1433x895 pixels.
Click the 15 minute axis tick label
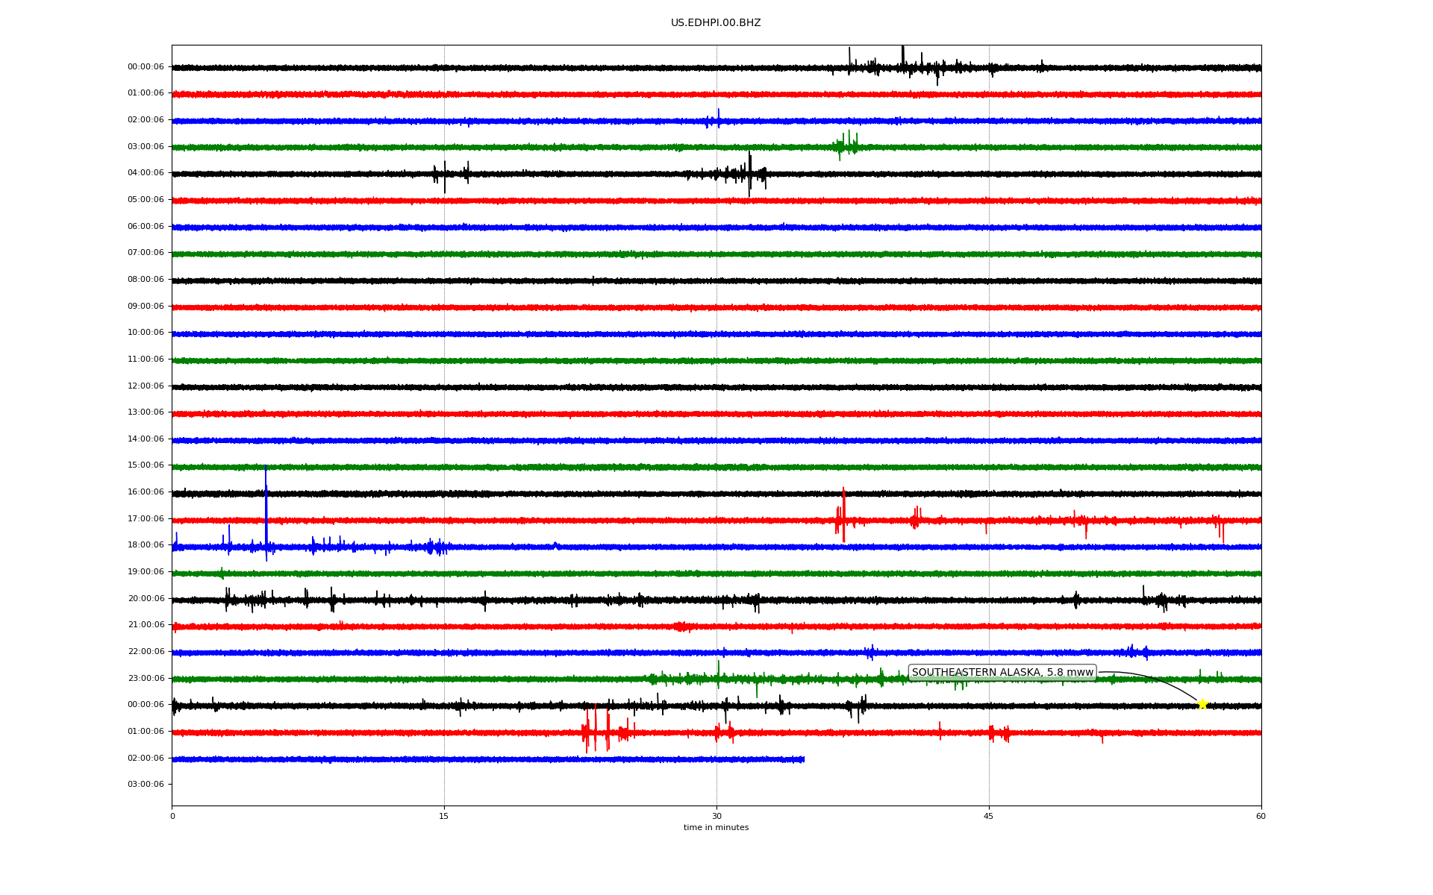point(444,817)
